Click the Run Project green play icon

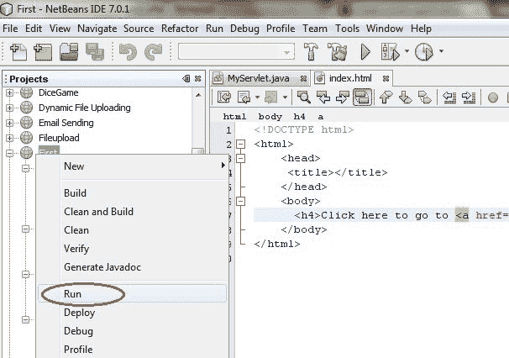coord(365,51)
